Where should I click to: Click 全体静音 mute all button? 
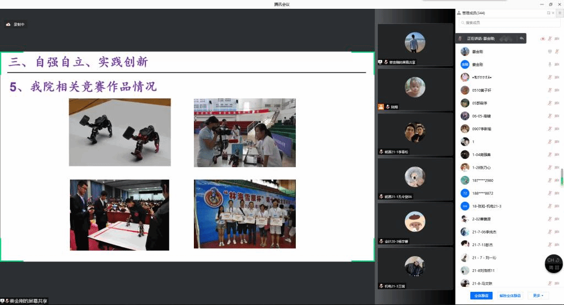coord(481,296)
